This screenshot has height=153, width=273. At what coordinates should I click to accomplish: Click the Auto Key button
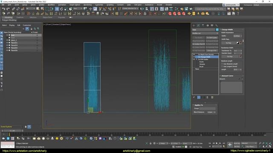pyautogui.click(x=237, y=144)
